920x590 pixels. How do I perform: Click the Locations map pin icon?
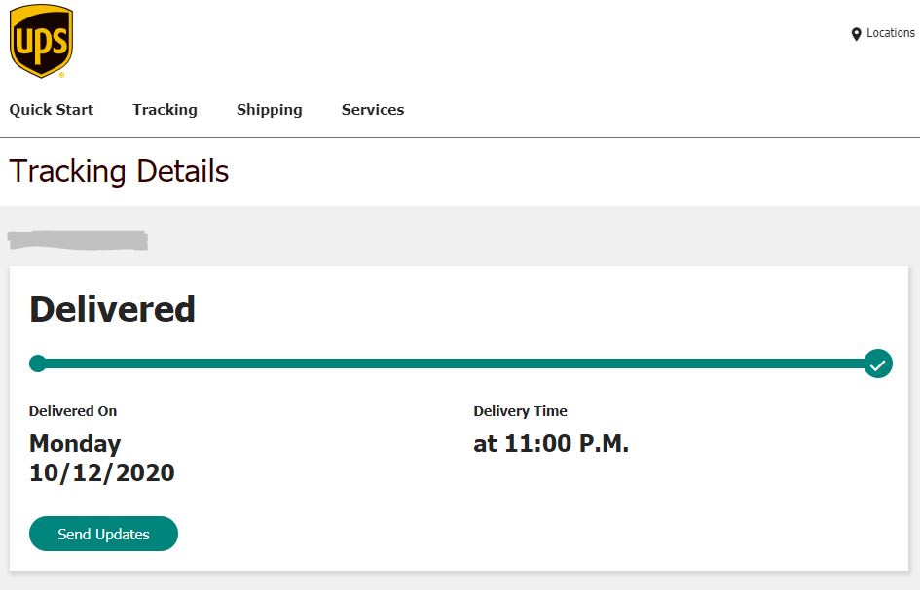click(856, 34)
